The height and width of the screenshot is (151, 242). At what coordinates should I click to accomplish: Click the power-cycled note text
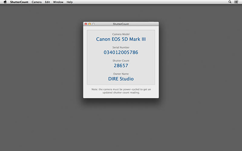[x=121, y=91]
